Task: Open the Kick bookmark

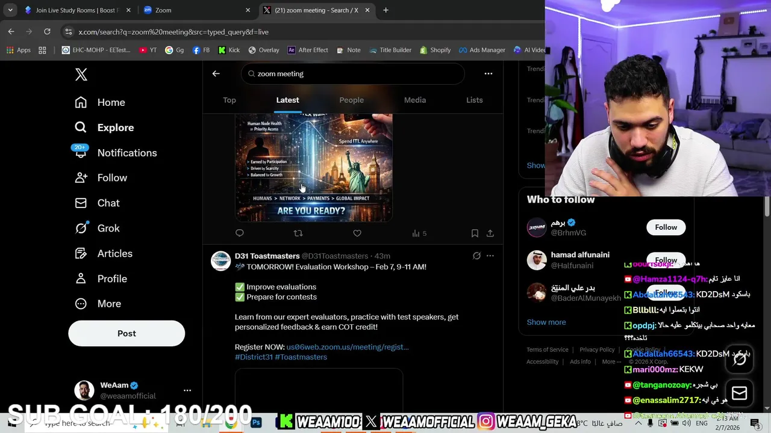Action: pos(229,50)
